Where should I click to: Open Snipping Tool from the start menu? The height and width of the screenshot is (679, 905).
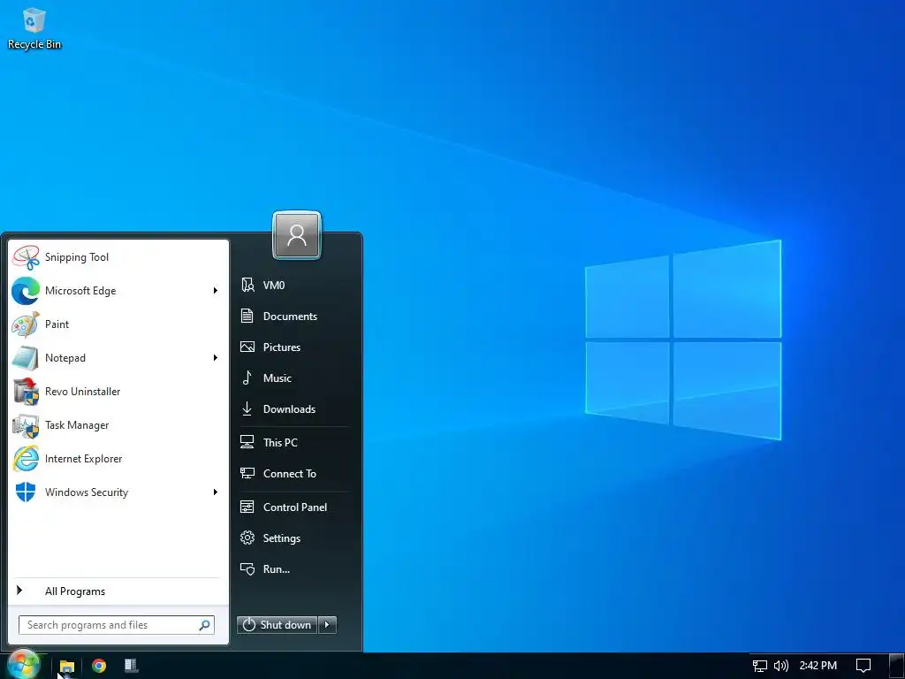[x=118, y=257]
